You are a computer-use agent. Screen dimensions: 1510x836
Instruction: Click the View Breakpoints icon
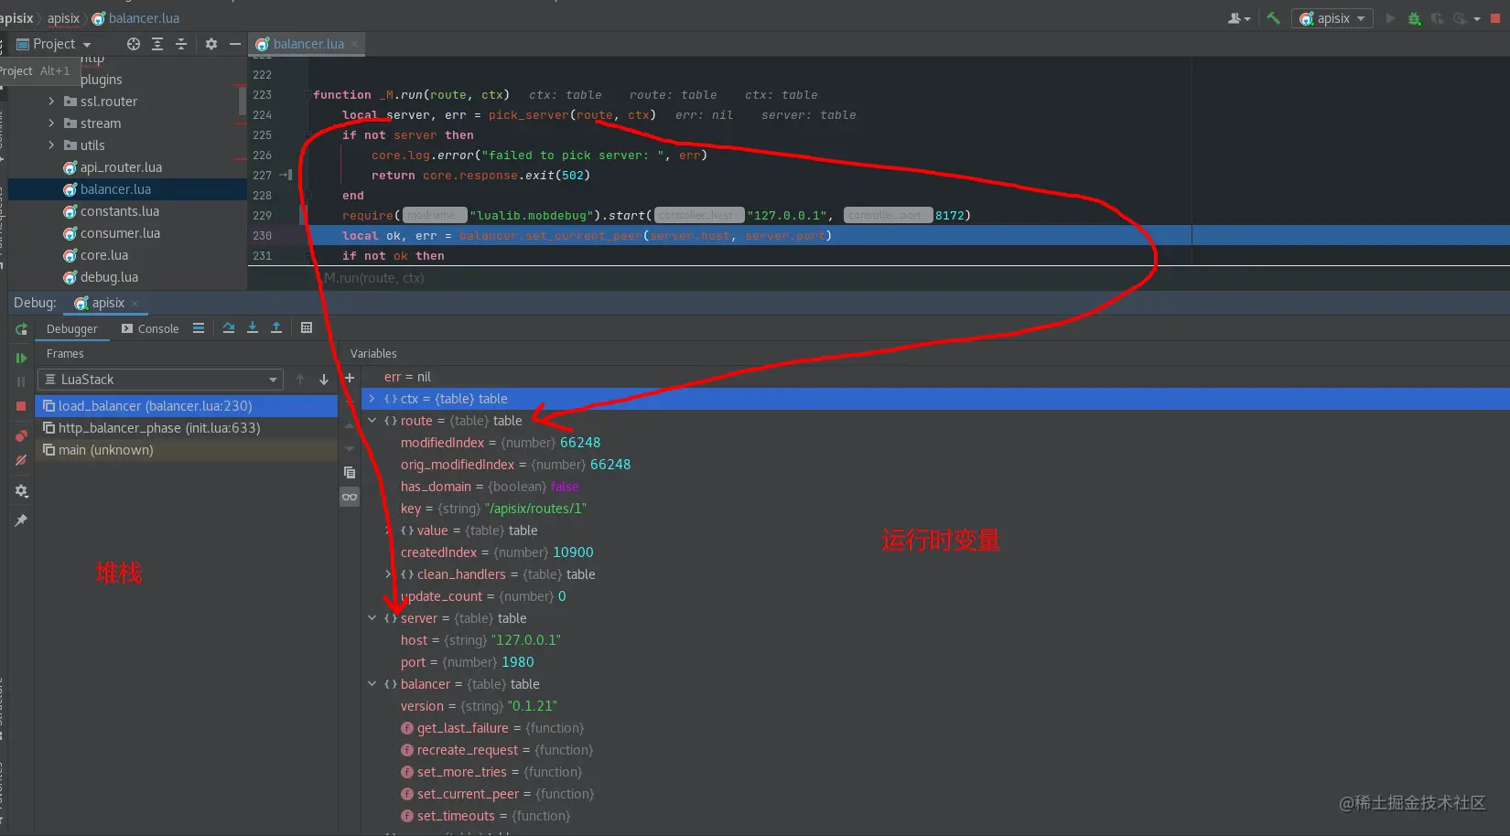[21, 436]
